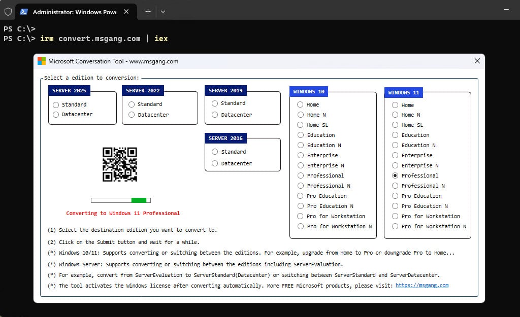Click the selected Windows 11 Professional radio
520x317 pixels.
pos(395,175)
